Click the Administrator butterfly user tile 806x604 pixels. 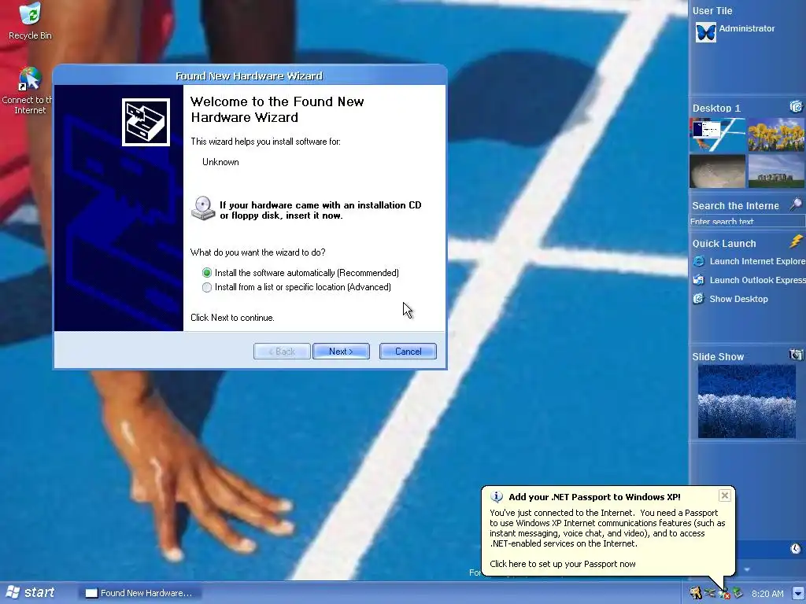(x=705, y=32)
